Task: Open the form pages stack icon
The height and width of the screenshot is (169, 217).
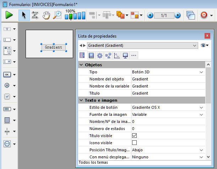Action: [190, 15]
